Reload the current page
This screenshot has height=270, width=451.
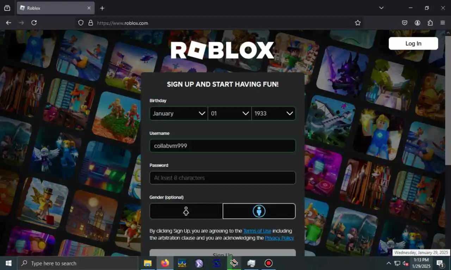coord(34,23)
